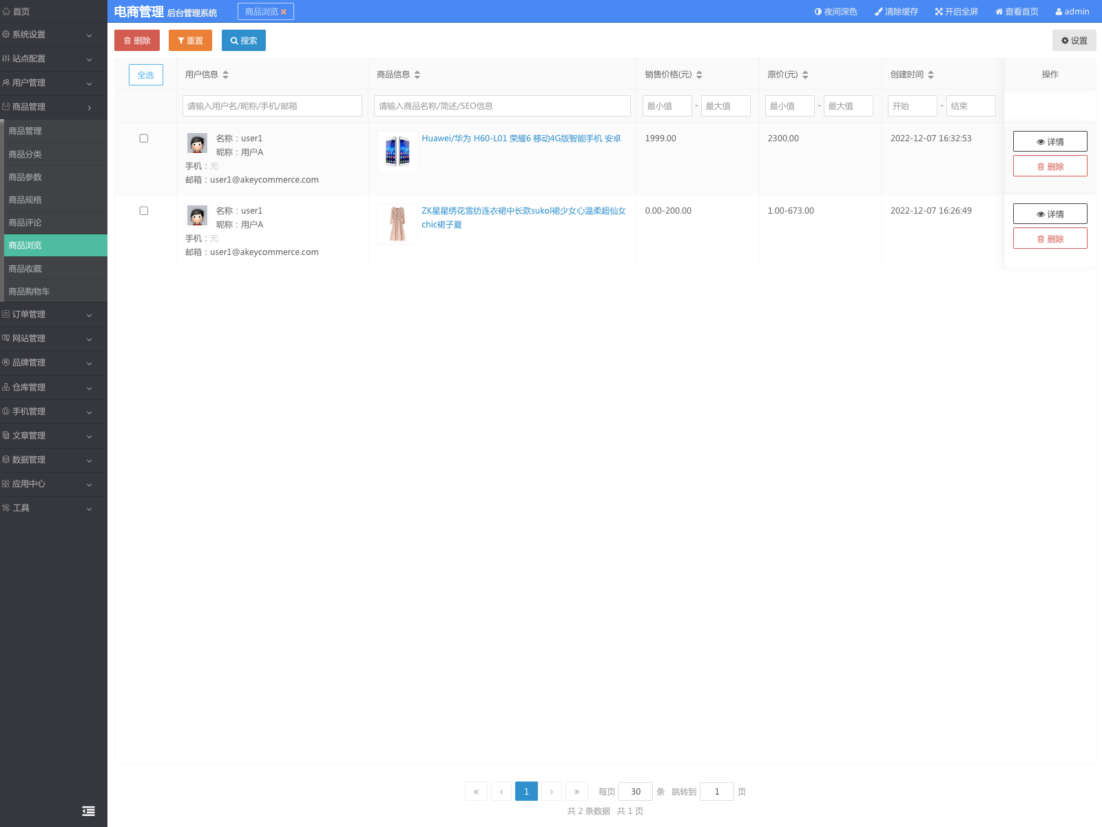Expand 手机管理 sidebar menu
Image resolution: width=1102 pixels, height=827 pixels.
(54, 411)
